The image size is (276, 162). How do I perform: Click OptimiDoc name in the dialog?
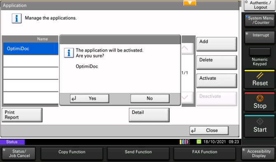[x=87, y=67]
